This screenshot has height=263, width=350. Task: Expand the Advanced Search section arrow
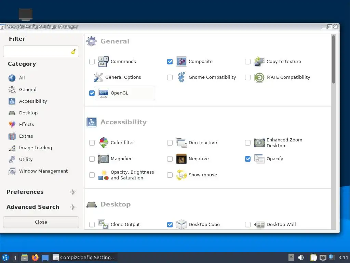73,207
